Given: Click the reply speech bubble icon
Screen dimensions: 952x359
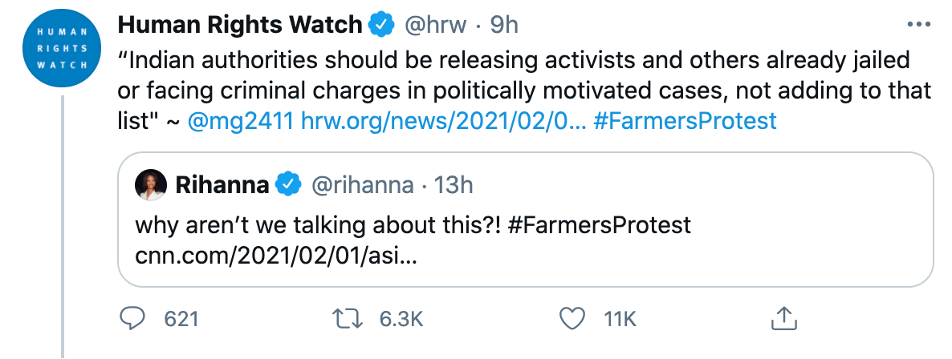Looking at the screenshot, I should point(132,319).
